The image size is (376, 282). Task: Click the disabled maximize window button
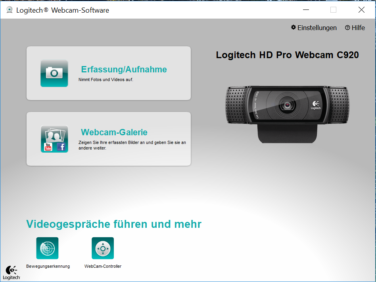click(333, 10)
